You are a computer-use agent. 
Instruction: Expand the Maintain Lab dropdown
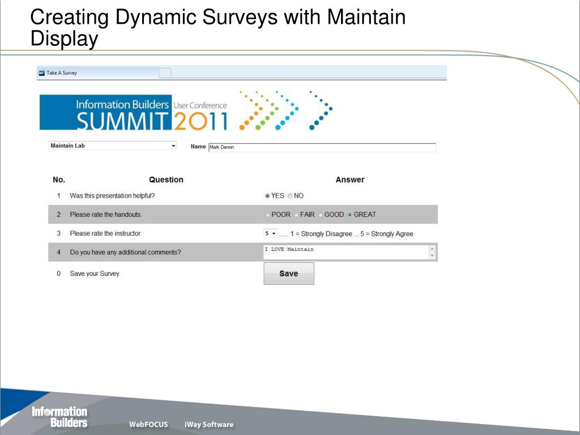[x=173, y=146]
